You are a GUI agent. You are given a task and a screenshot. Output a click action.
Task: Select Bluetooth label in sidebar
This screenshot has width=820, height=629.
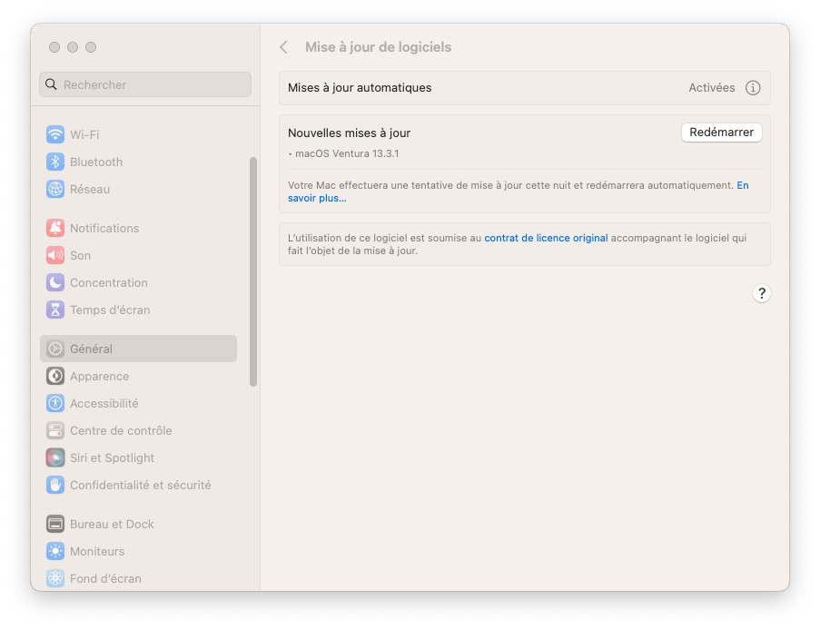pyautogui.click(x=96, y=162)
